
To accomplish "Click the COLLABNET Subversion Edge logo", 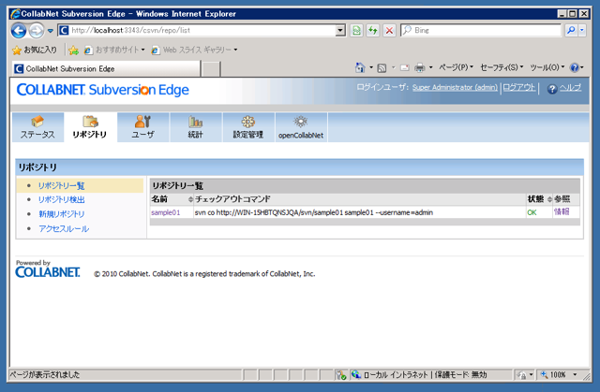I will 102,90.
